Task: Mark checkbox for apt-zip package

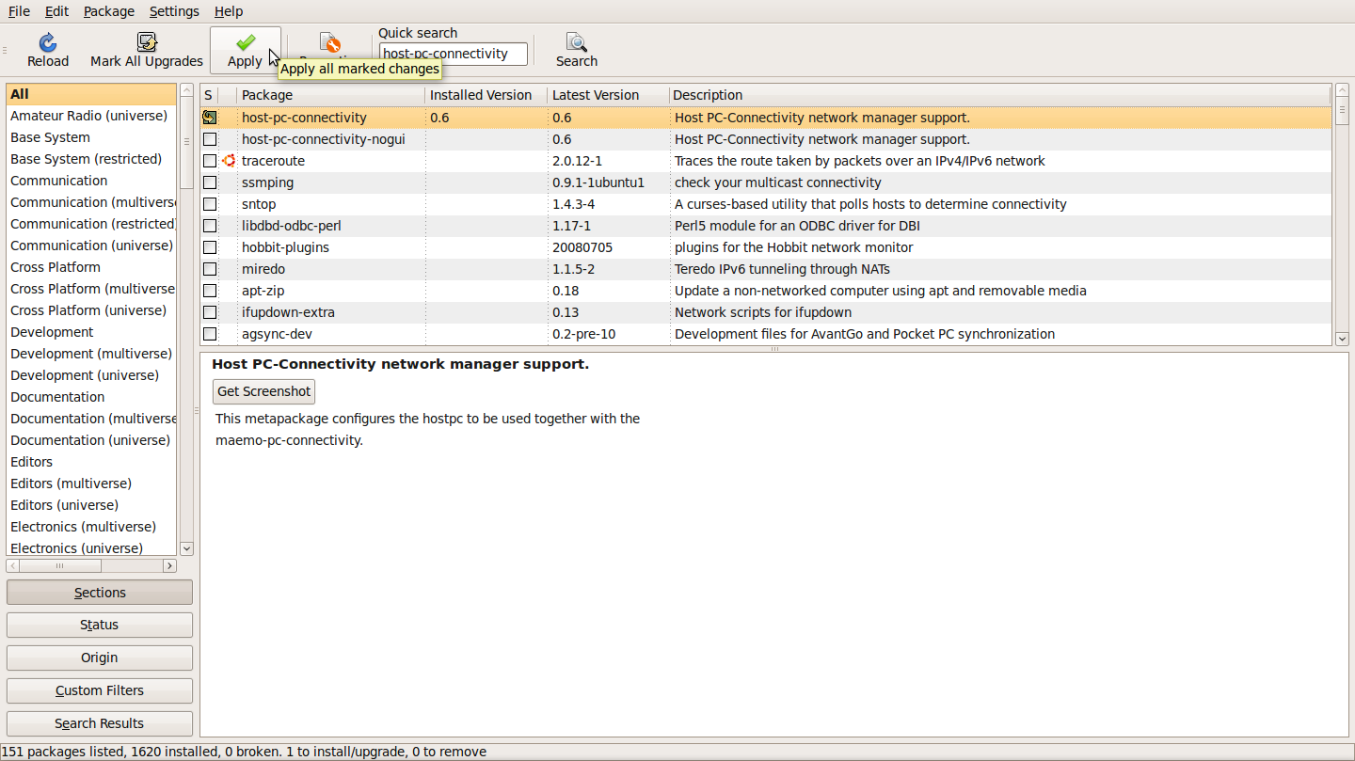Action: (210, 291)
